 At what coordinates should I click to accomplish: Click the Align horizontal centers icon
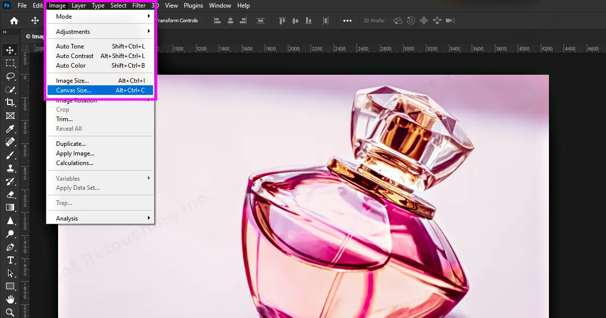pos(230,21)
